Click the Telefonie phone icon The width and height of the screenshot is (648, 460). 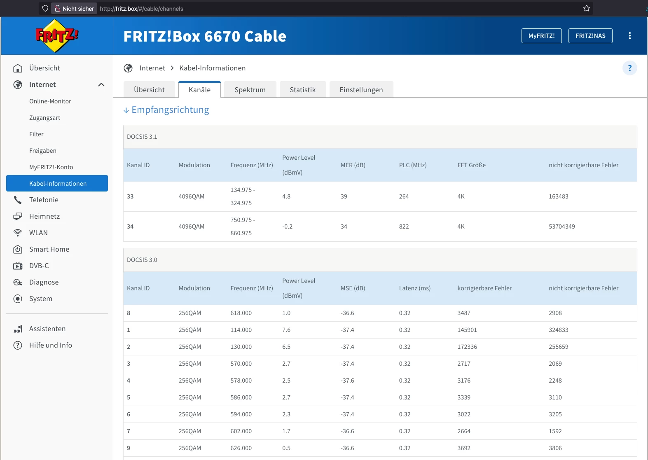tap(18, 200)
